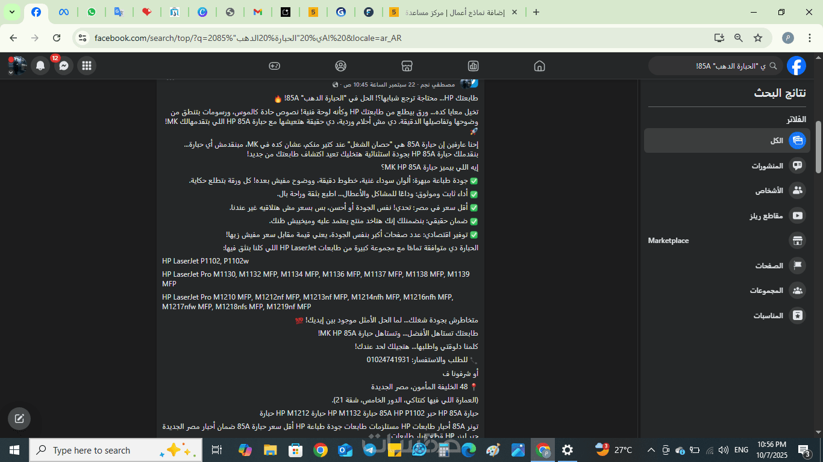Open the Windows Start menu
The image size is (823, 462).
coord(14,450)
